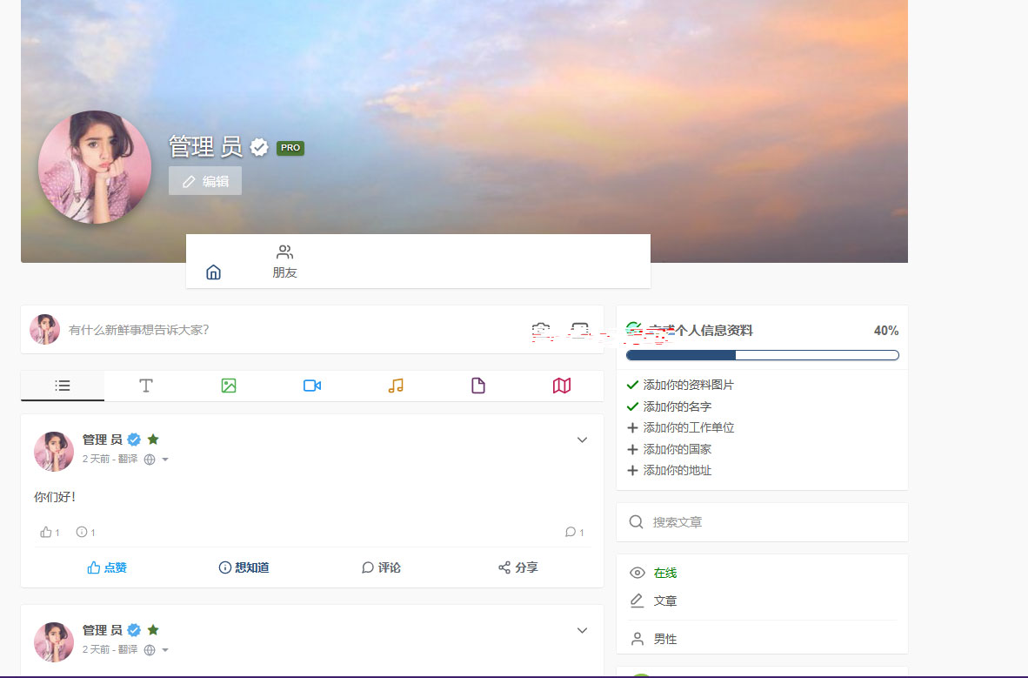
Task: Click the profile completion progress bar
Action: [x=762, y=355]
